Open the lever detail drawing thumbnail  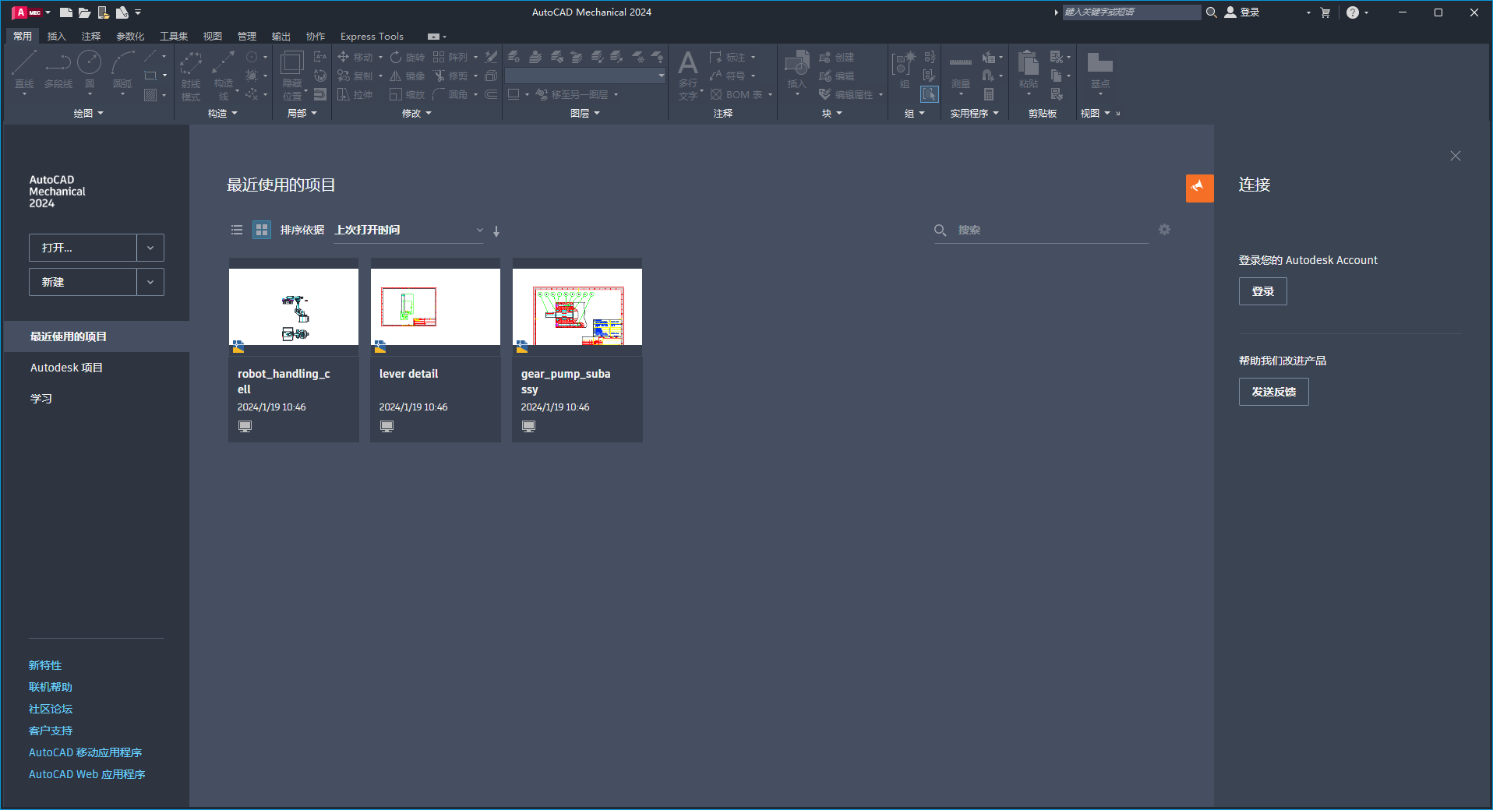[435, 306]
